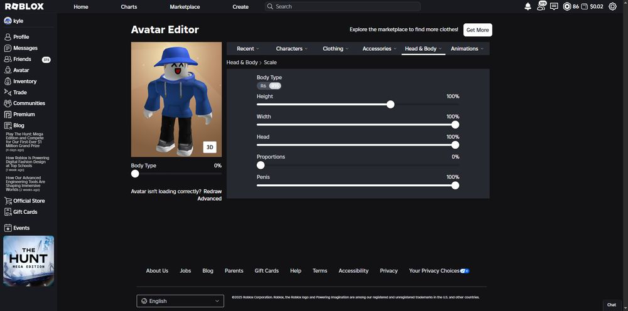Open friend requests icon in top bar
Image resolution: width=628 pixels, height=311 pixels.
click(541, 6)
